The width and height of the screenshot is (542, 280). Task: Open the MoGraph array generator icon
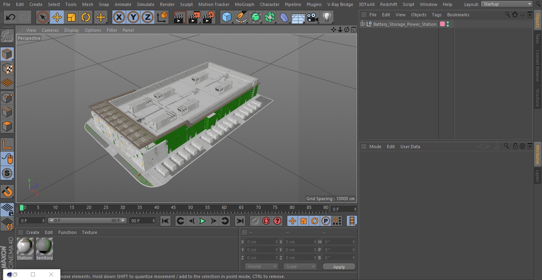click(270, 17)
